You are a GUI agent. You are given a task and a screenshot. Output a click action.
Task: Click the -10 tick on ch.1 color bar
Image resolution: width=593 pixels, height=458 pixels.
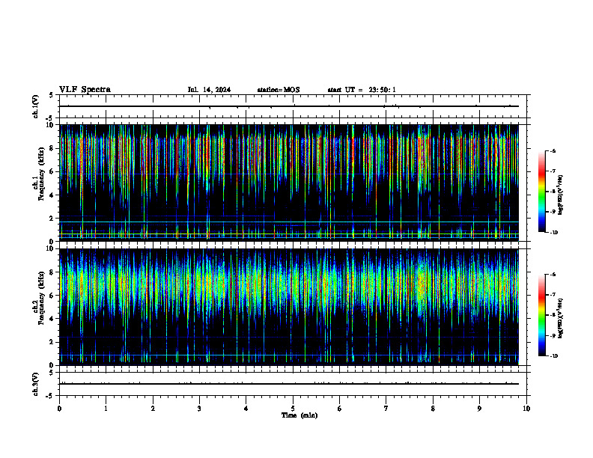[x=553, y=233]
